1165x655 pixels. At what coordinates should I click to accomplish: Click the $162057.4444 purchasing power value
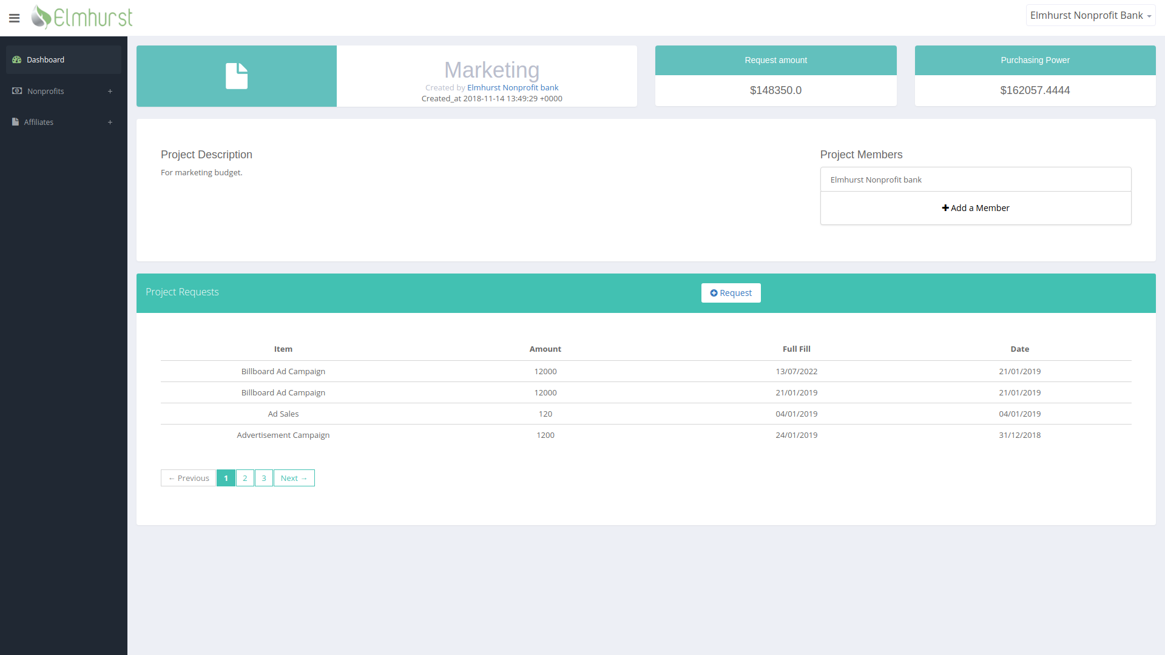click(1035, 90)
